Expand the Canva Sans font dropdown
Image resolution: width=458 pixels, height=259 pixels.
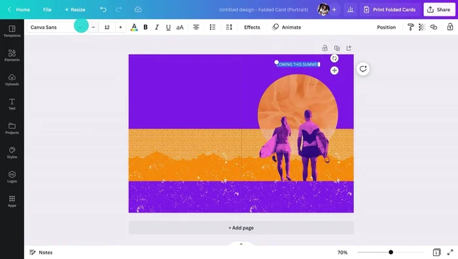click(80, 27)
